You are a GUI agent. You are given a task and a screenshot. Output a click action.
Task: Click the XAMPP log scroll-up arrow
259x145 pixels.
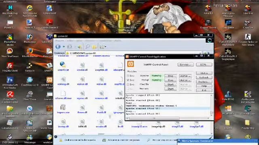pyautogui.click(x=211, y=95)
